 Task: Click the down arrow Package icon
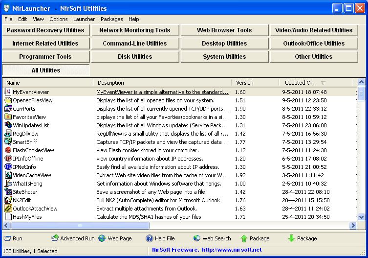pos(291,238)
